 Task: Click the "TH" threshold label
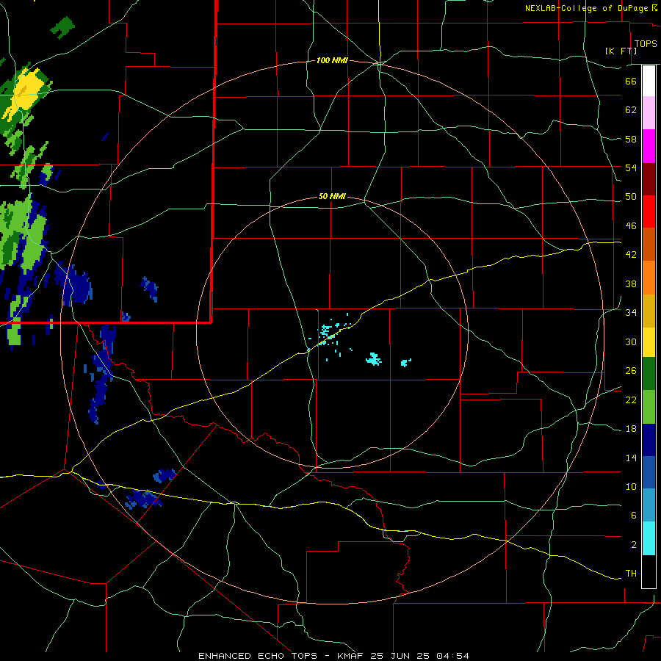click(x=631, y=574)
